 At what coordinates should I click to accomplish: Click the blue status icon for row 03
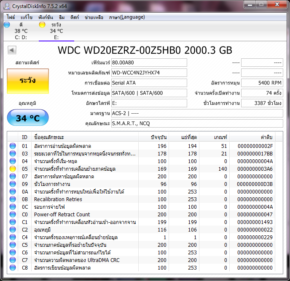(x=13, y=153)
